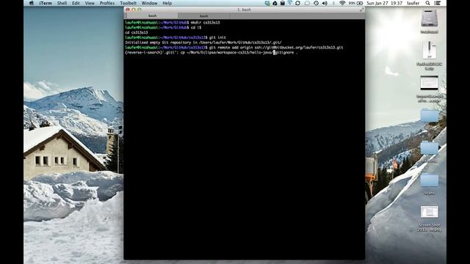The height and width of the screenshot is (264, 470).
Task: Open the Help menu
Action: point(167,3)
